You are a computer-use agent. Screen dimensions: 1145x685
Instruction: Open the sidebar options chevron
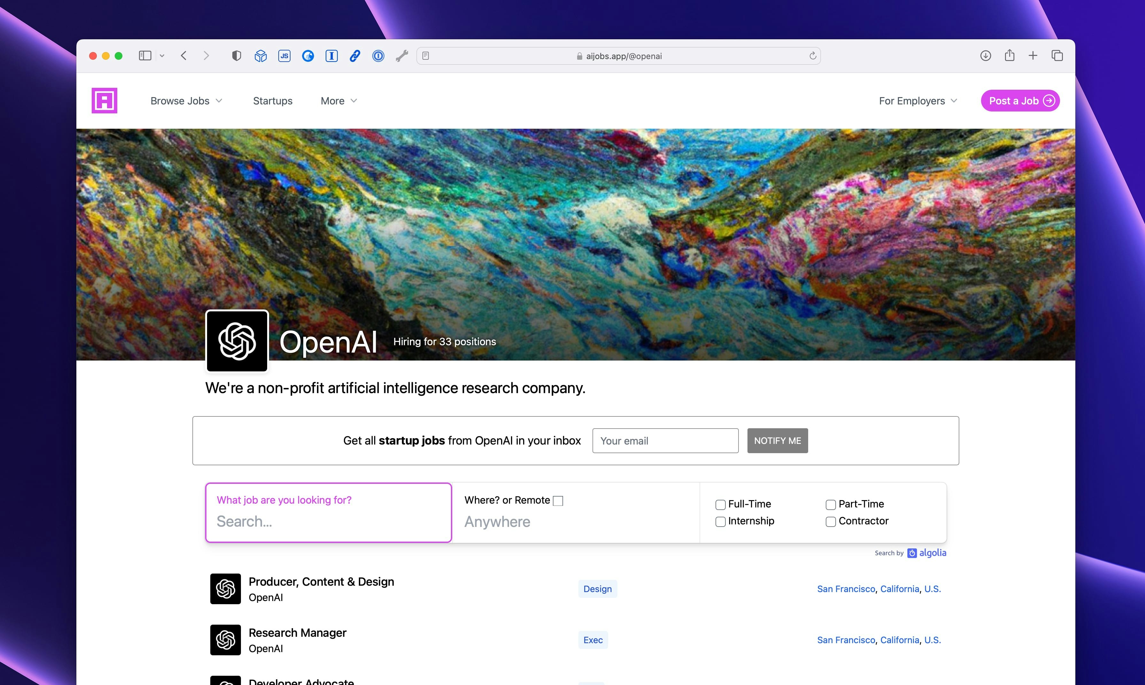pos(162,56)
